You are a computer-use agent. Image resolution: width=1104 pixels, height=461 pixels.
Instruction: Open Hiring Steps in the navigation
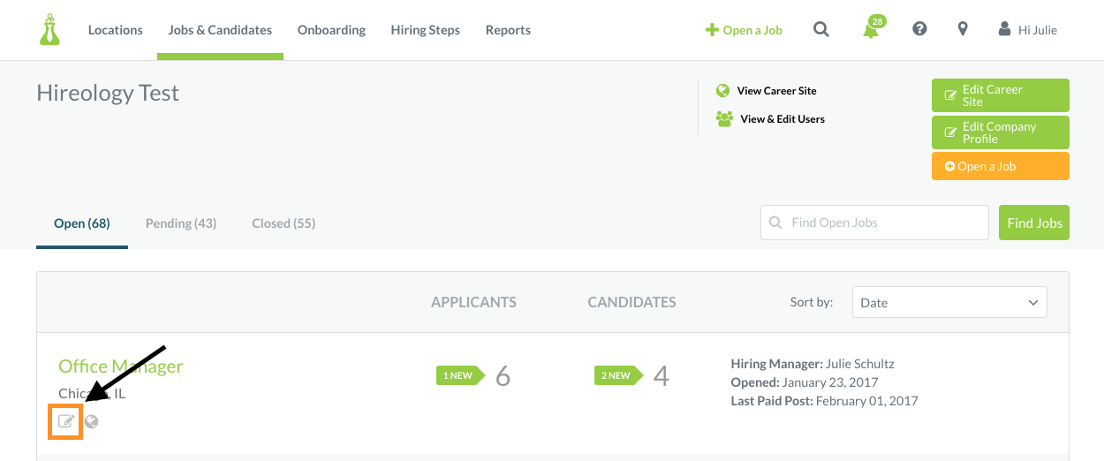[426, 30]
